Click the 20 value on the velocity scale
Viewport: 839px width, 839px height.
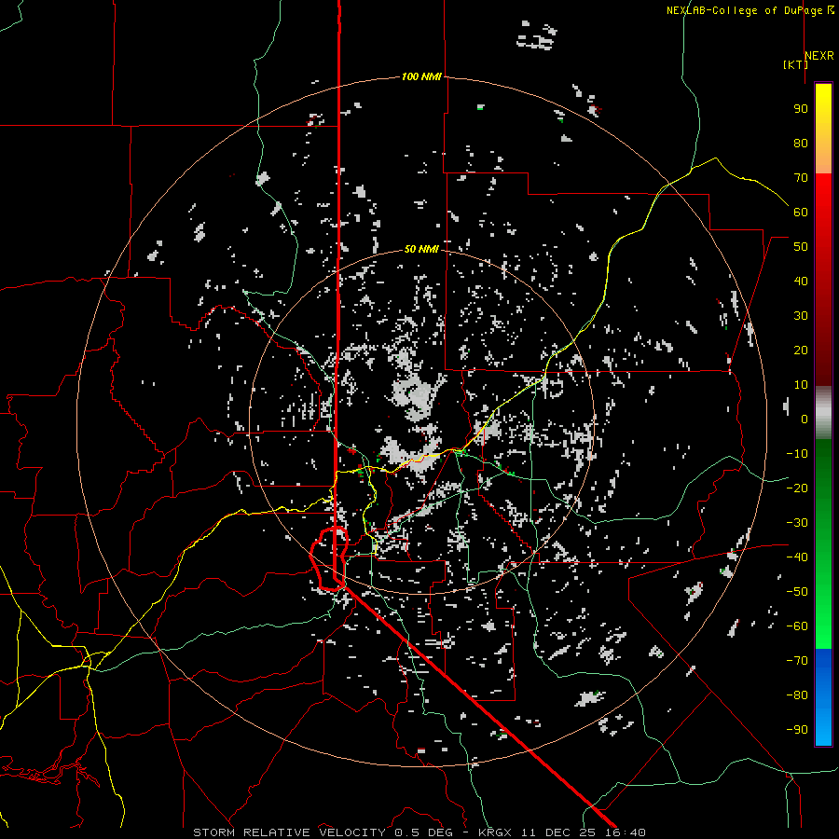pyautogui.click(x=801, y=351)
